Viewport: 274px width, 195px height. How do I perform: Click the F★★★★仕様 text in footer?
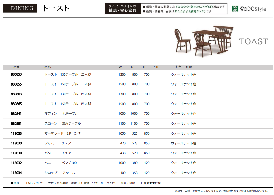pos(151,183)
